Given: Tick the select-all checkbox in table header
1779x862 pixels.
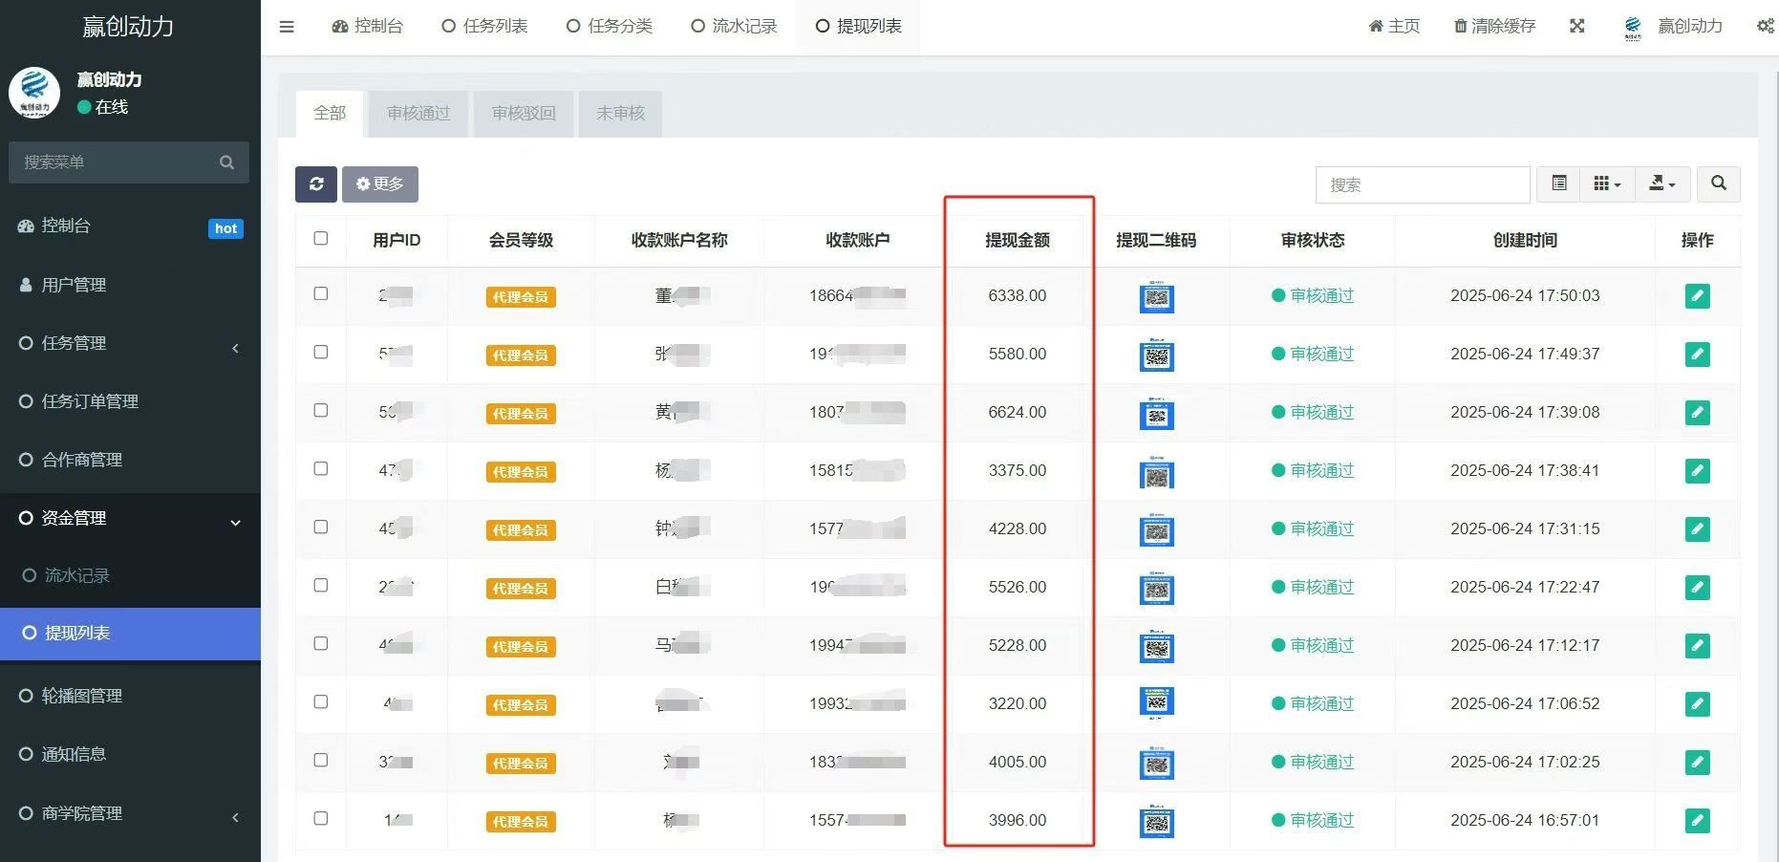Looking at the screenshot, I should [x=321, y=238].
